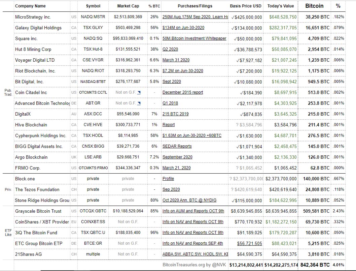Screen dimensions: 356x271
Task: Open Cypherpunk's $1.63M on Jun-30-2020 +60BTC link
Action: (x=192, y=135)
